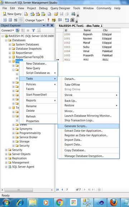Click the Object Explorer horizontal scrollbar thumb
Image resolution: width=129 pixels, height=207 pixels.
[x=19, y=190]
